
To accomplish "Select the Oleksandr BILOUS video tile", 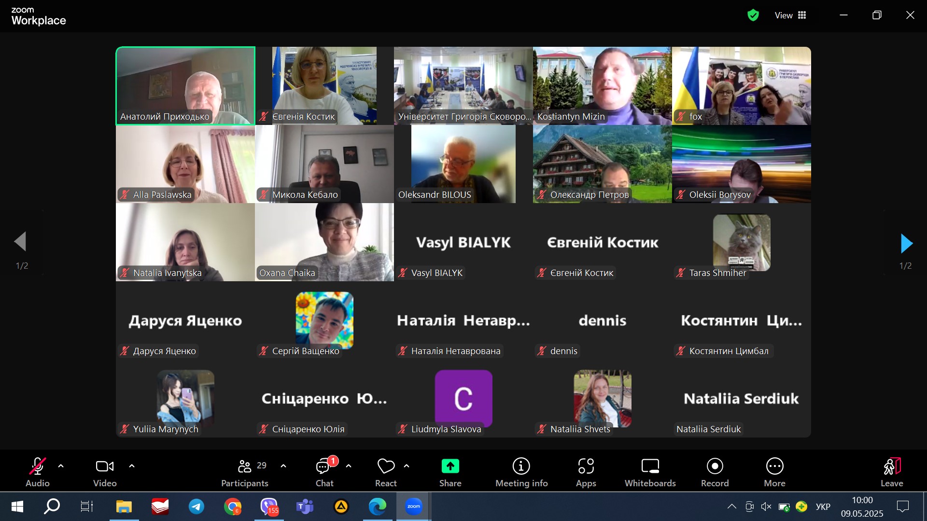I will tap(463, 164).
